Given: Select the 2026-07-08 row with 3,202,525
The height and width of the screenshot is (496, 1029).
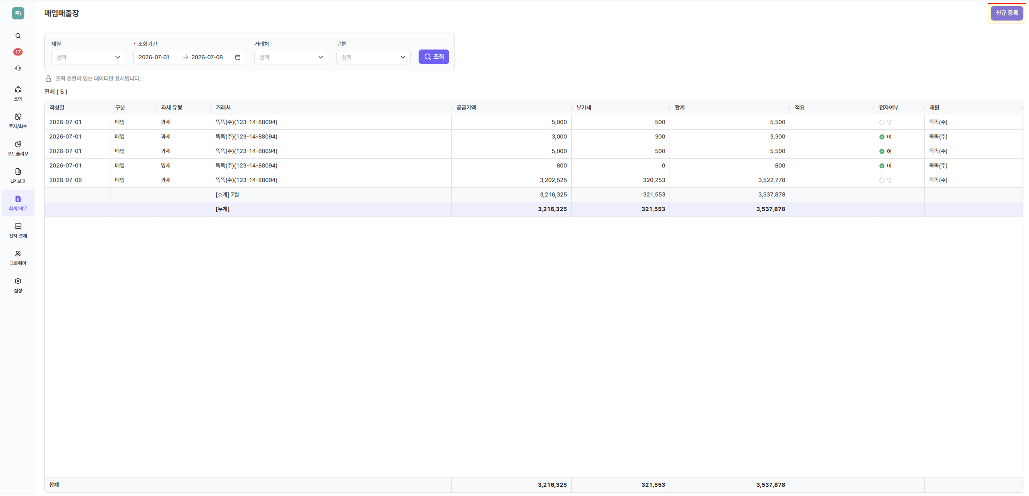Looking at the screenshot, I should coord(533,180).
